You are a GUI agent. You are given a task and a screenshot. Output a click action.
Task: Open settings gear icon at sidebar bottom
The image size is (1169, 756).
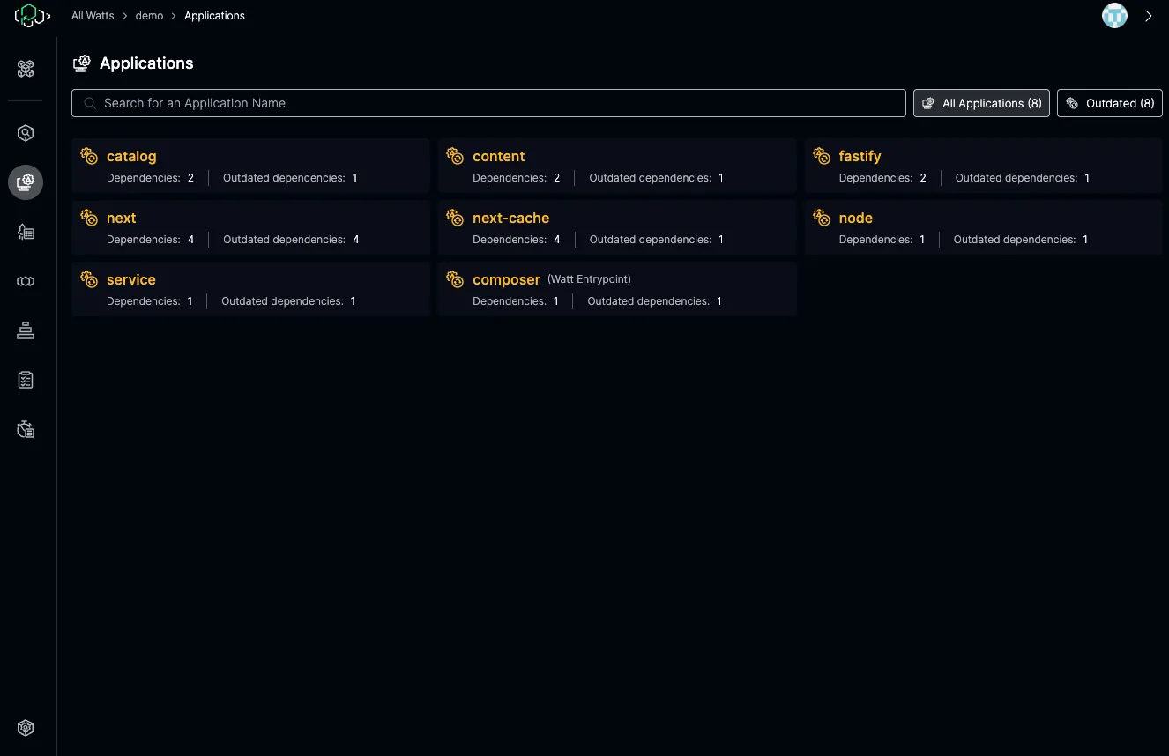(x=26, y=728)
